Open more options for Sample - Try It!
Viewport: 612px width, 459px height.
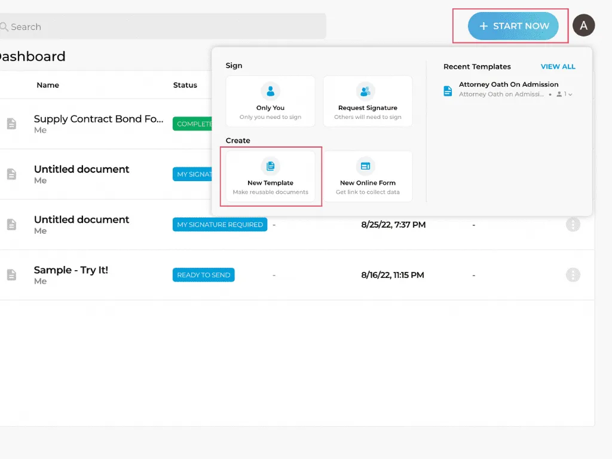click(573, 275)
